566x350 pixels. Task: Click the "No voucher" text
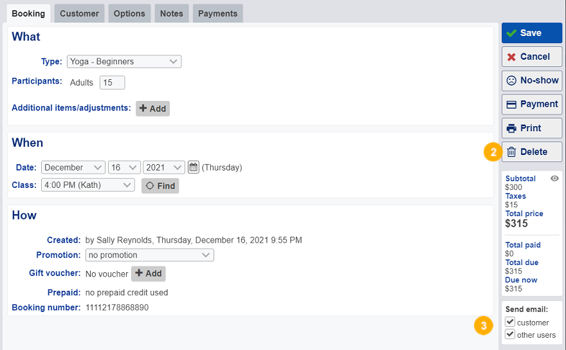pos(107,274)
